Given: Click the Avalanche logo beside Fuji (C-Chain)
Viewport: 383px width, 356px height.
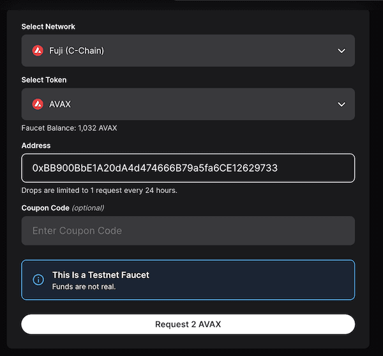Looking at the screenshot, I should [38, 50].
